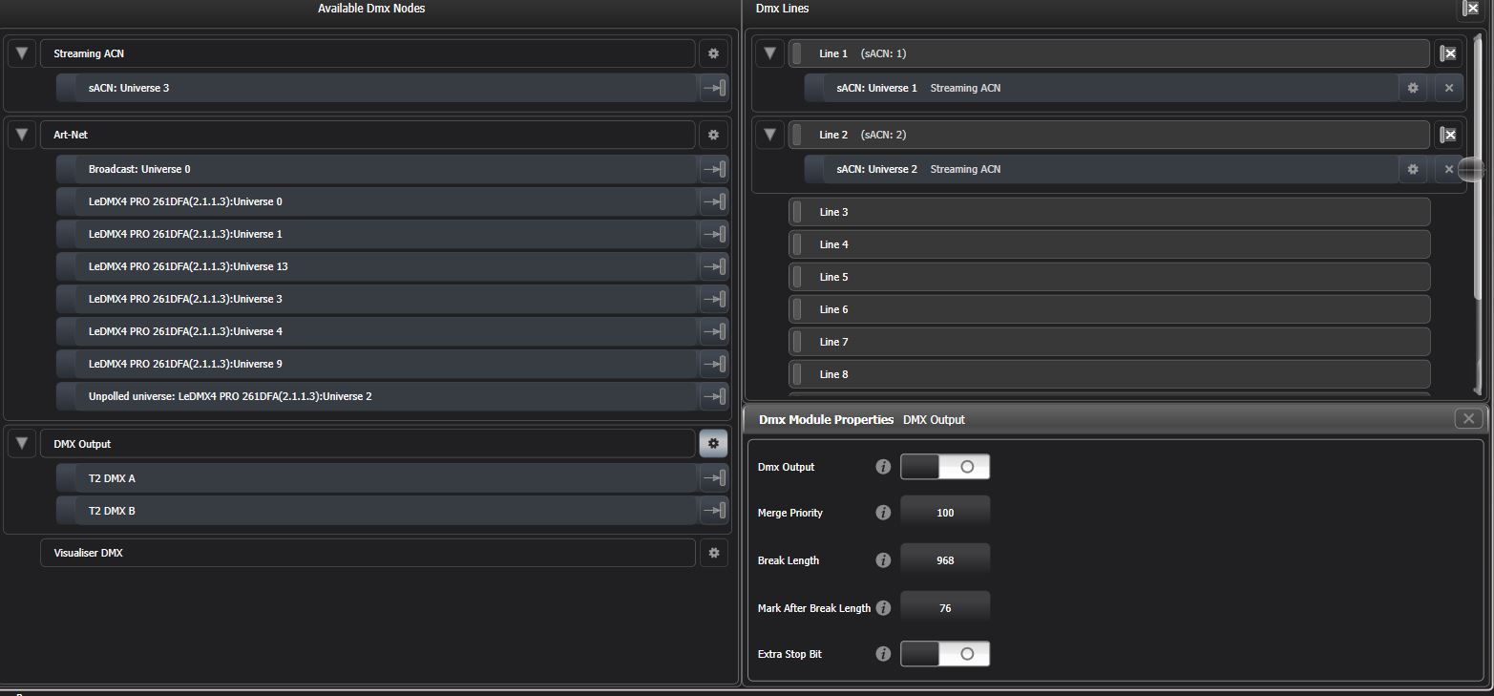Assign LeDMX4 PRO Universe 1 arrow icon

(714, 234)
